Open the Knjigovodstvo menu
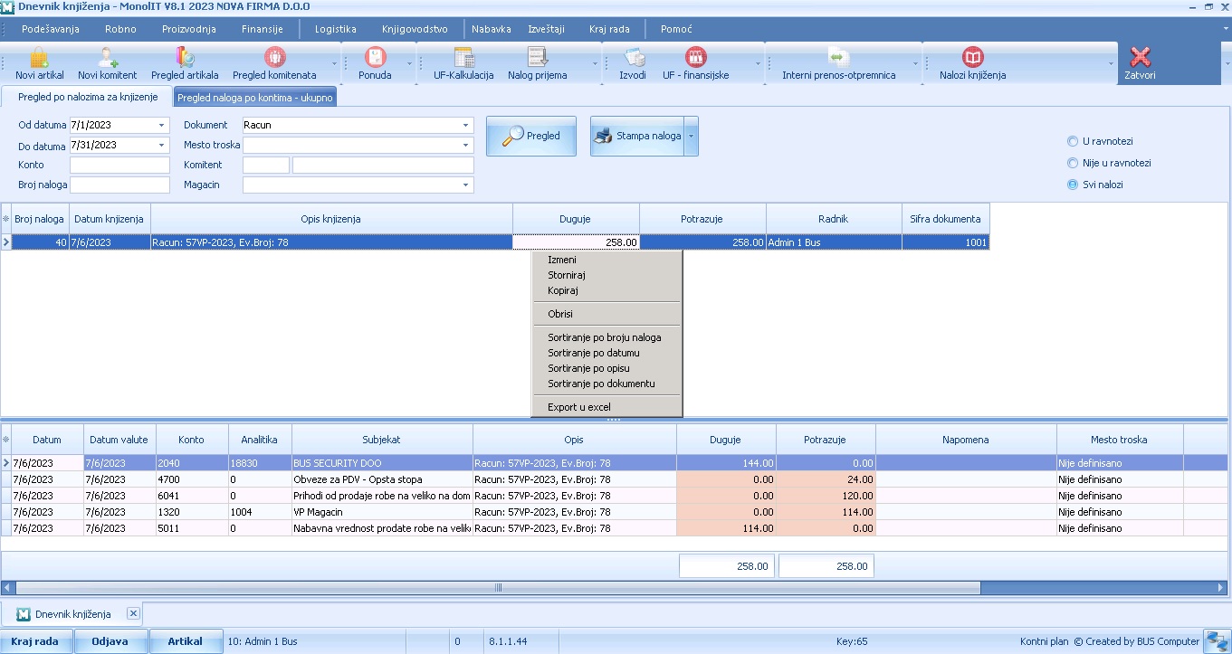The height and width of the screenshot is (654, 1232). click(x=415, y=29)
